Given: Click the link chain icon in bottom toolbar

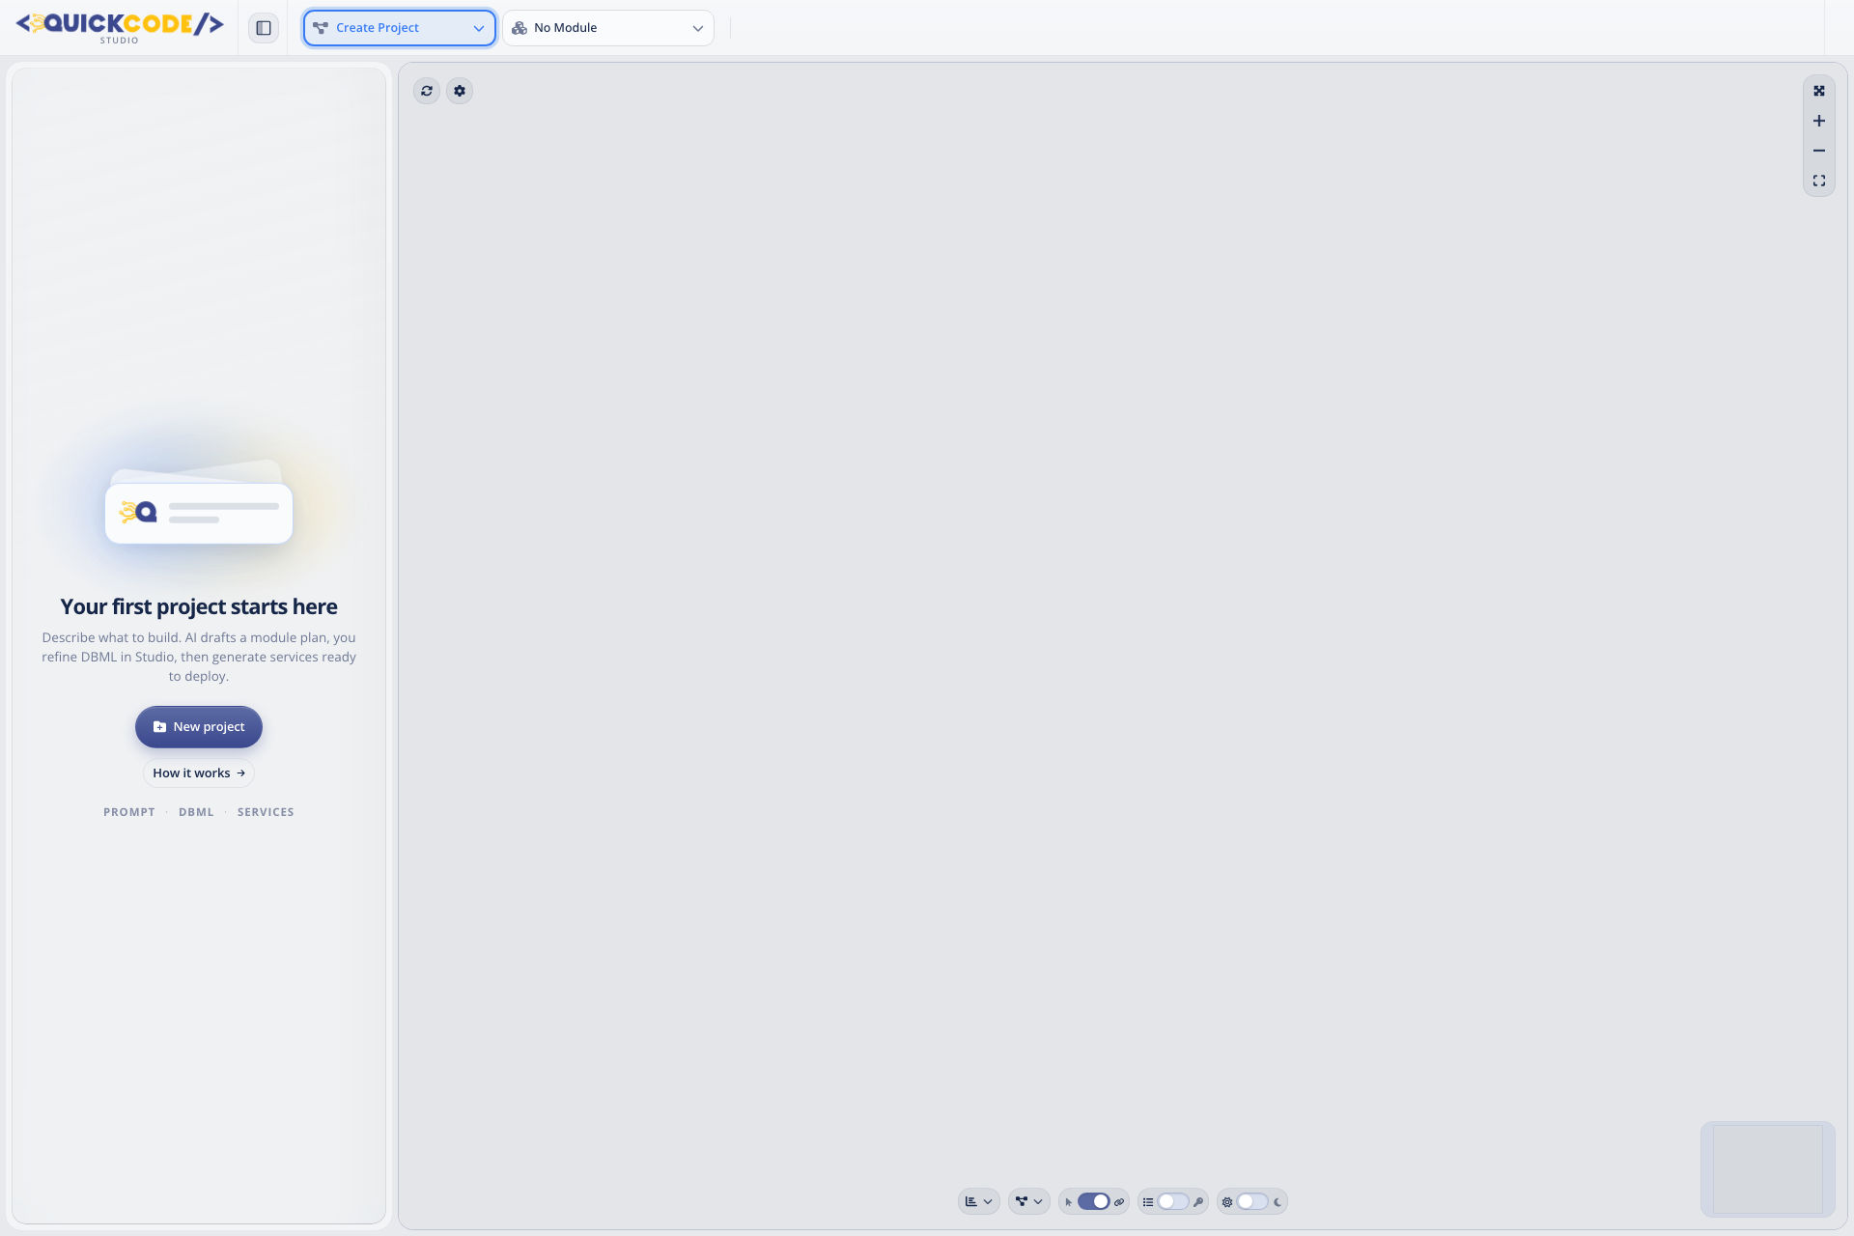Looking at the screenshot, I should tap(1119, 1202).
